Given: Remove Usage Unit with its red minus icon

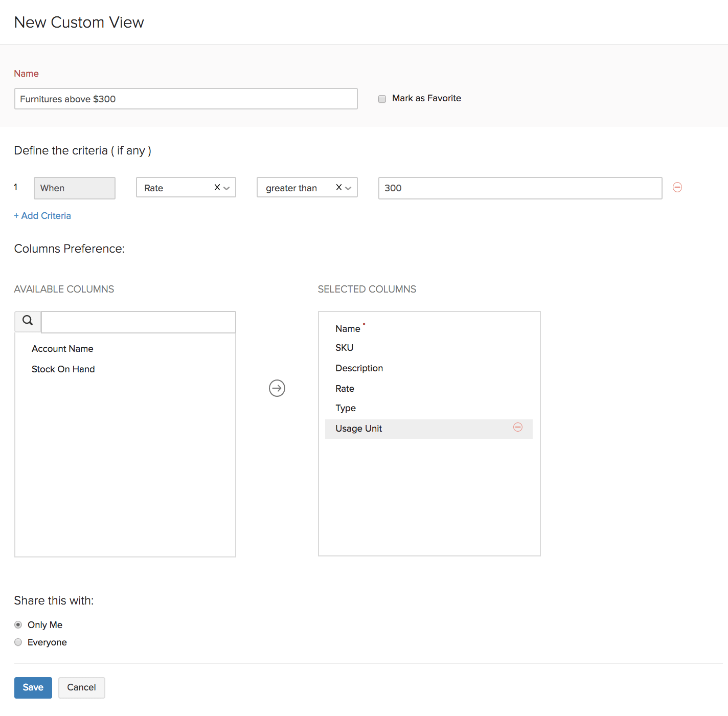Looking at the screenshot, I should [x=517, y=428].
